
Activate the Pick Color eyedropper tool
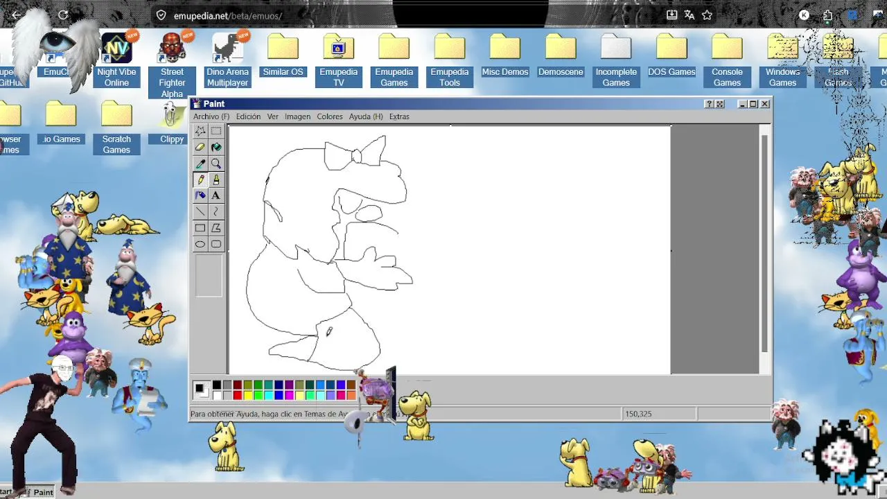pyautogui.click(x=200, y=164)
